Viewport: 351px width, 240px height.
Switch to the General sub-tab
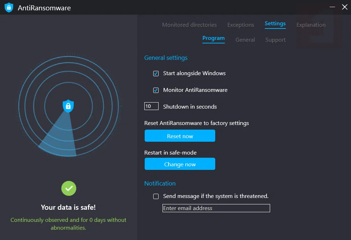(245, 40)
